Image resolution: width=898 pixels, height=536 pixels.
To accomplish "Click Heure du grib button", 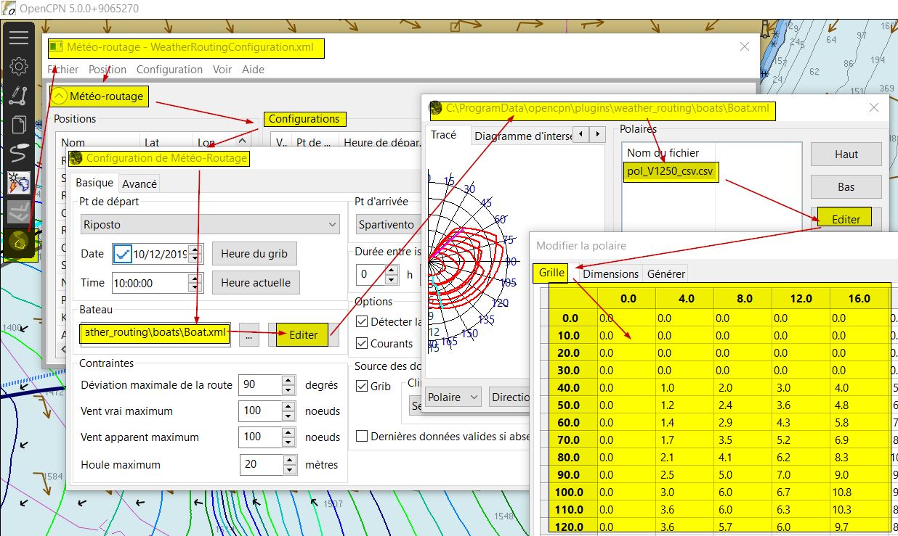I will point(254,254).
